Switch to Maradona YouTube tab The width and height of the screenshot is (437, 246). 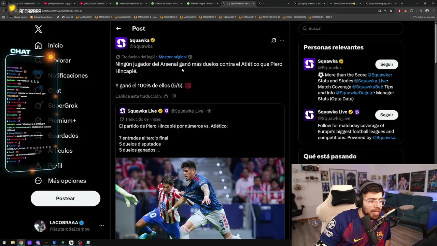pyautogui.click(x=59, y=3)
